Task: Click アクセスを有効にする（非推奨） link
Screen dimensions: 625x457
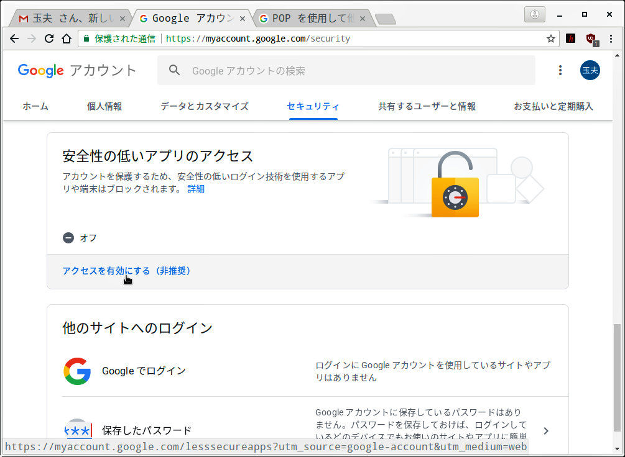Action: click(x=126, y=271)
